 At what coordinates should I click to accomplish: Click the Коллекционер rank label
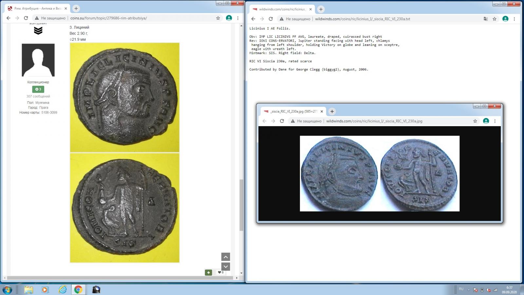coord(38,82)
